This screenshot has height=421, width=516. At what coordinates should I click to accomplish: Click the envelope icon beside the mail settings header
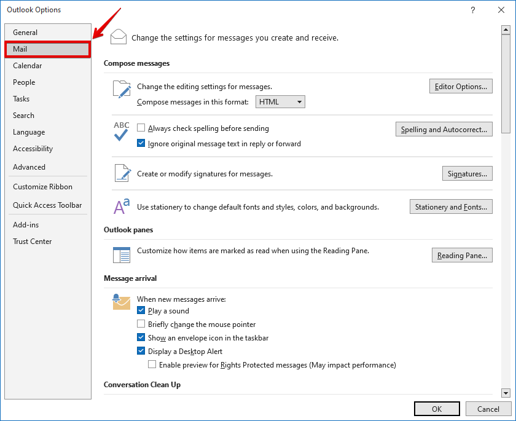pos(119,36)
